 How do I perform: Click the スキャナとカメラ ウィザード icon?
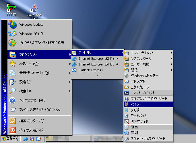[x=127, y=139]
